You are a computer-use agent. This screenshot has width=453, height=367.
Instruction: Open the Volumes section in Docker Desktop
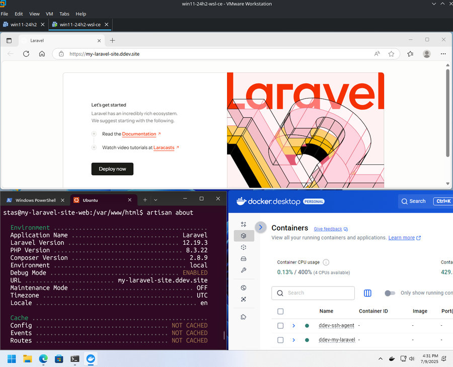(244, 258)
